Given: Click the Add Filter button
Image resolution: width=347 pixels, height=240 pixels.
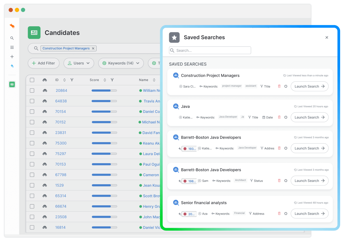Looking at the screenshot, I should point(43,63).
